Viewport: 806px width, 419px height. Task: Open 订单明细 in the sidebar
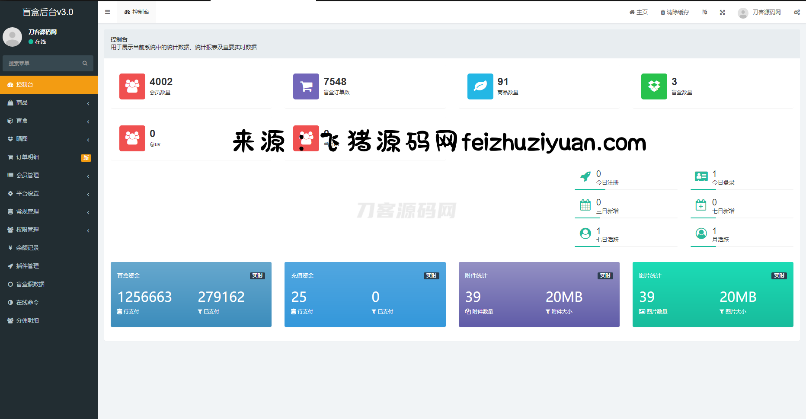tap(28, 157)
